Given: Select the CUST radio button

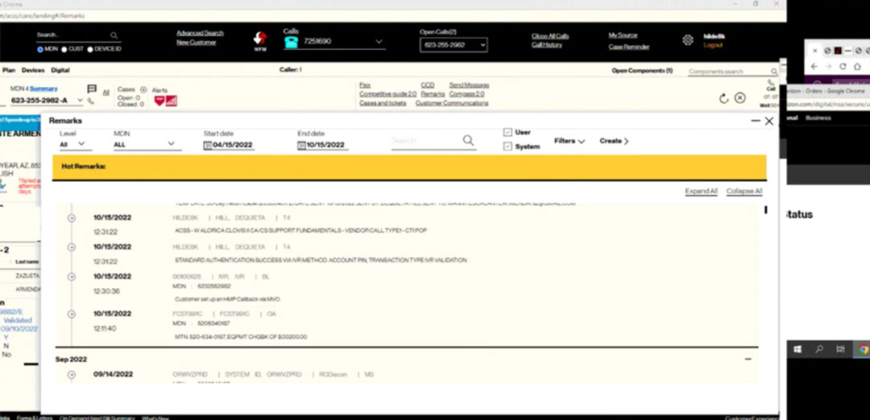Looking at the screenshot, I should pos(64,49).
